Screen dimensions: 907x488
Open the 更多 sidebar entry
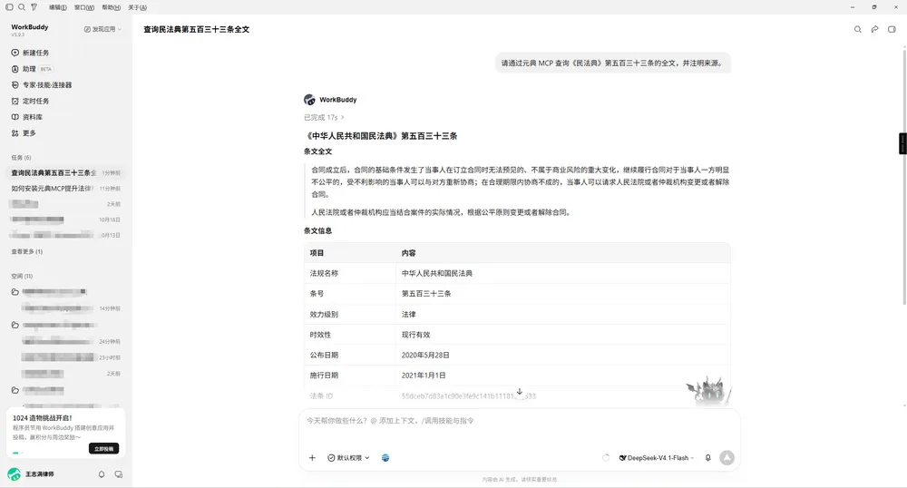pyautogui.click(x=24, y=133)
